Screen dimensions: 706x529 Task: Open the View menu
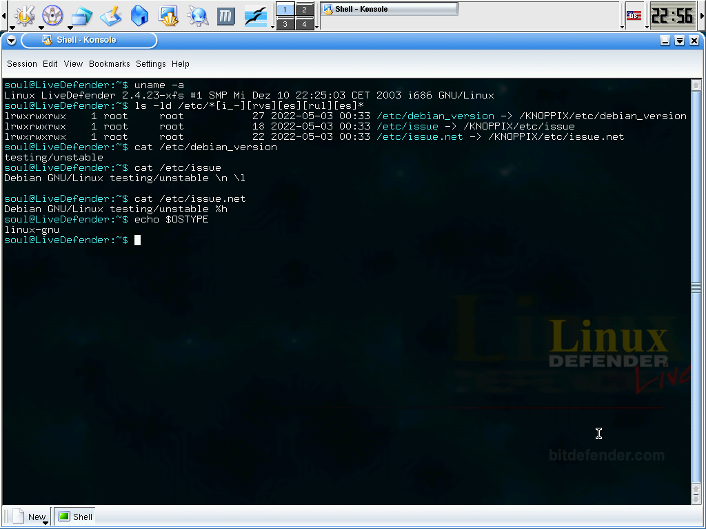click(73, 64)
